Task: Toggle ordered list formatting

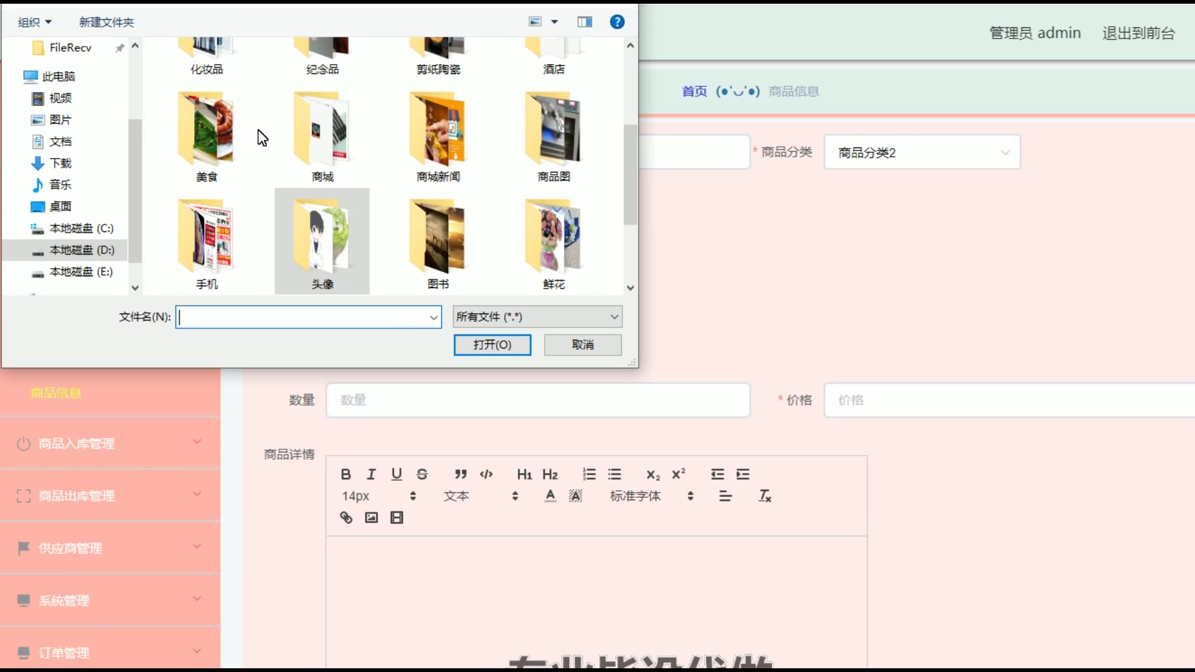Action: (x=589, y=474)
